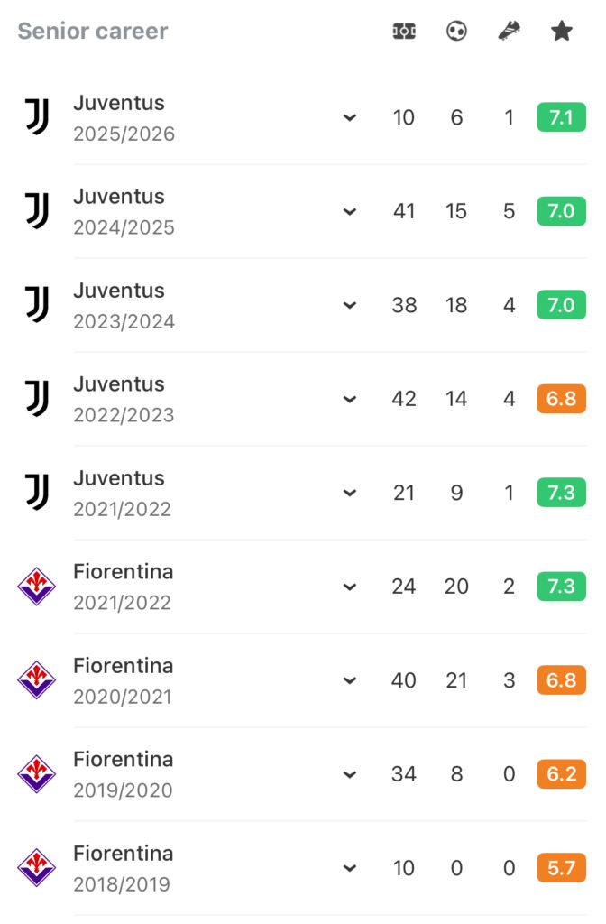Click the goals soccer ball icon header

pos(456,32)
